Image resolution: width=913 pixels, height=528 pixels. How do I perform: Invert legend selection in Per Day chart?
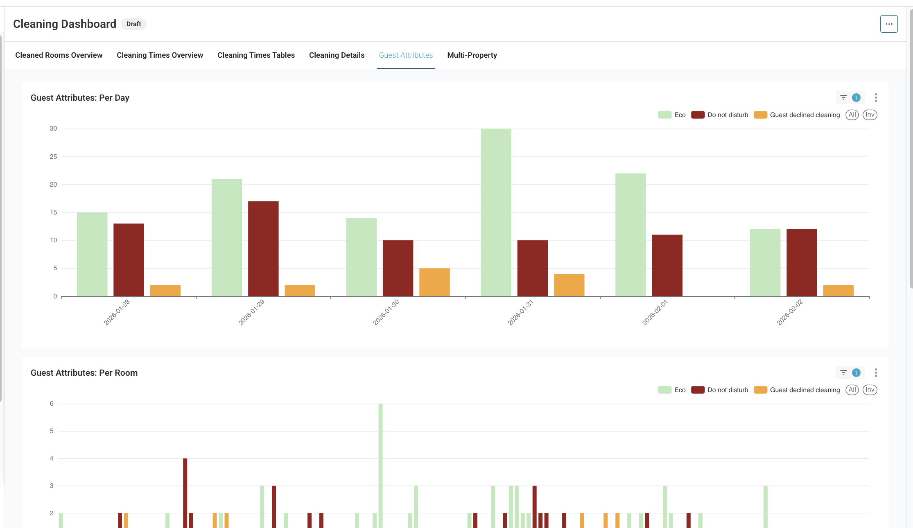point(870,115)
